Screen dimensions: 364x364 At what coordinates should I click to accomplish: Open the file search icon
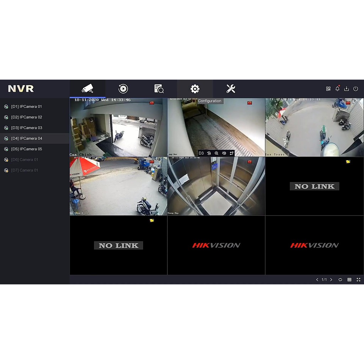[x=159, y=89]
